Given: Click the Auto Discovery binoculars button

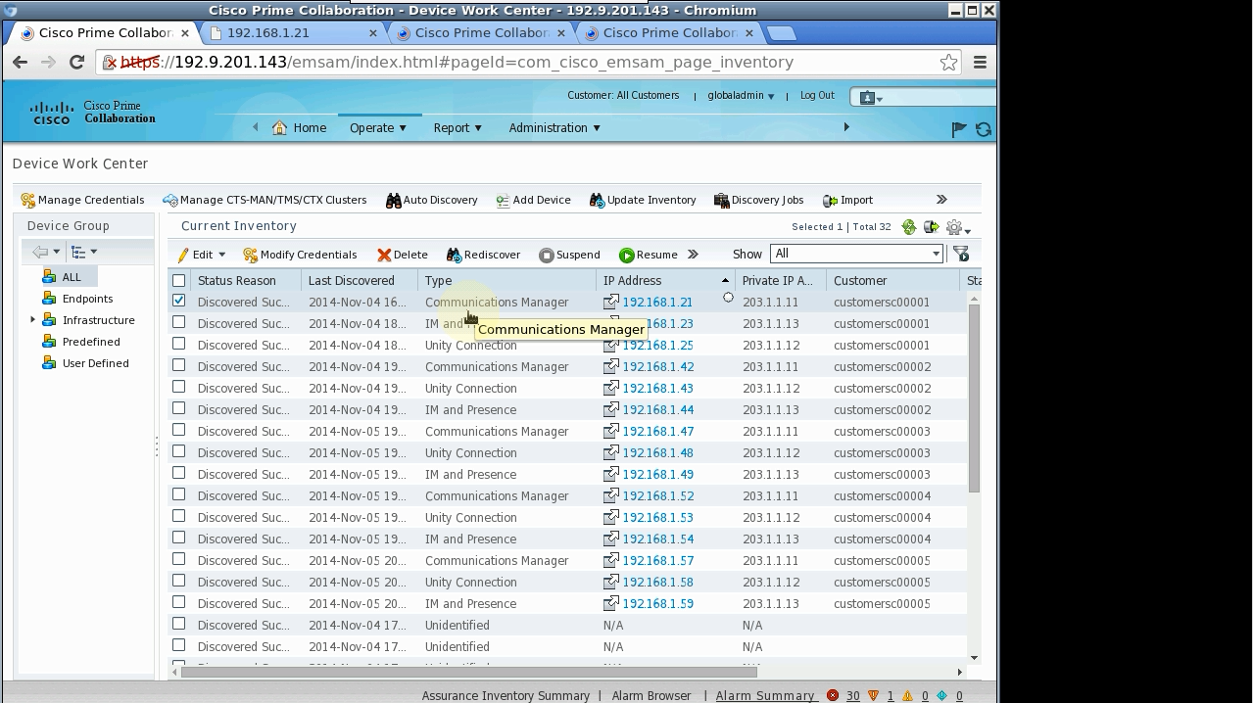Looking at the screenshot, I should pyautogui.click(x=431, y=200).
